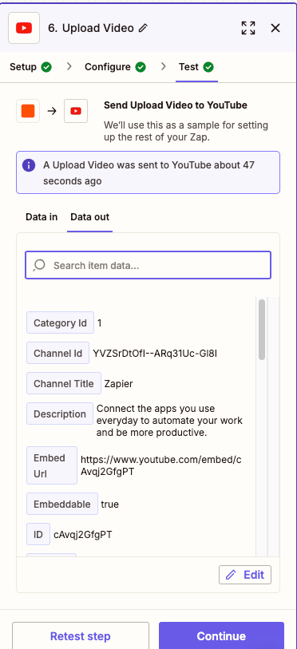The height and width of the screenshot is (649, 297).
Task: Click Retest step button
Action: 81,635
